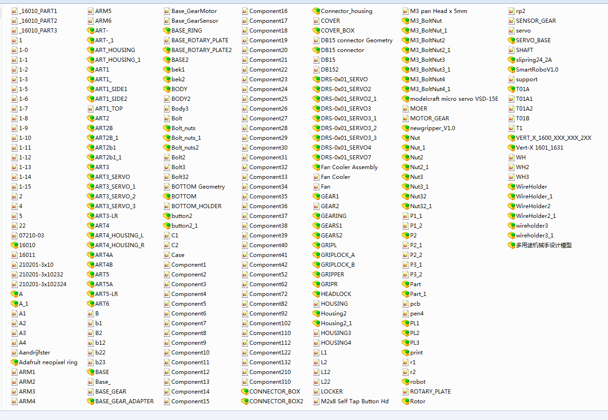Click the assembly icon next to 16010
Viewport: 608px width, 420px height.
click(15, 245)
